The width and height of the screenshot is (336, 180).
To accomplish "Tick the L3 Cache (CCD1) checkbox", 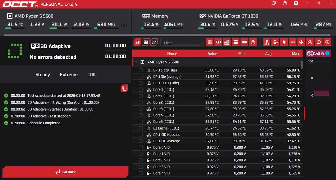I will pos(140,128).
